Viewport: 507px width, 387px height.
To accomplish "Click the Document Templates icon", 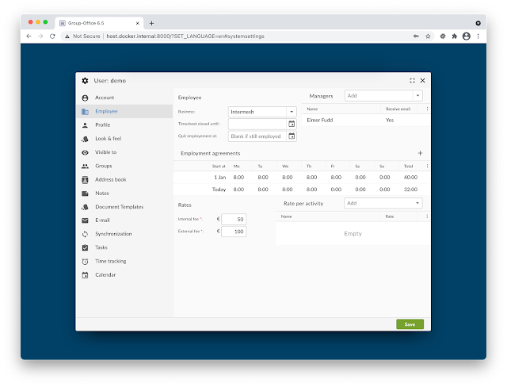I will (x=85, y=207).
